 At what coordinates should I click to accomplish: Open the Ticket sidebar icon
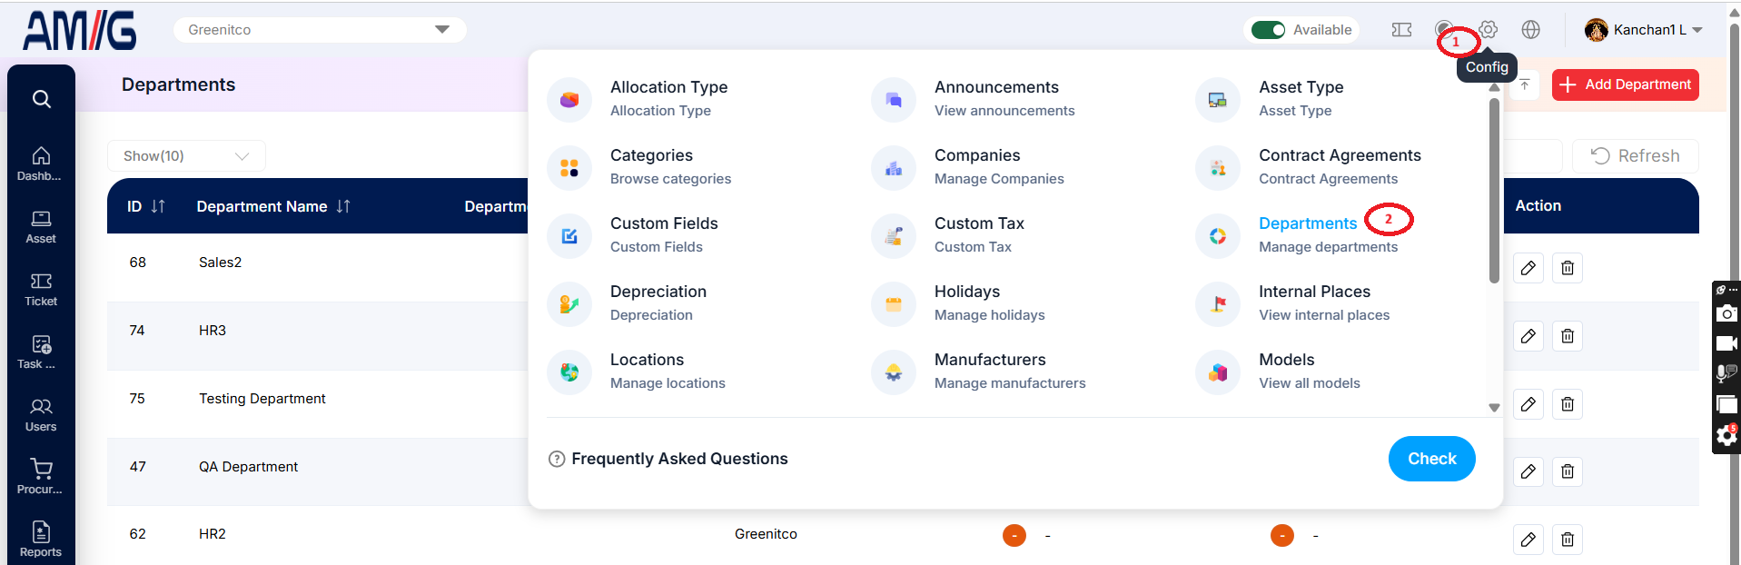point(41,290)
